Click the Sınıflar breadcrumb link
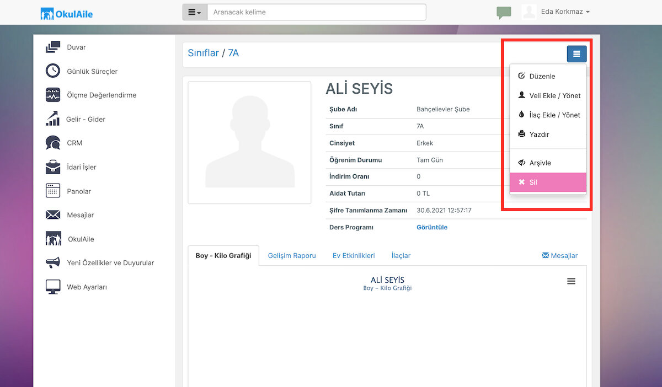 tap(204, 53)
